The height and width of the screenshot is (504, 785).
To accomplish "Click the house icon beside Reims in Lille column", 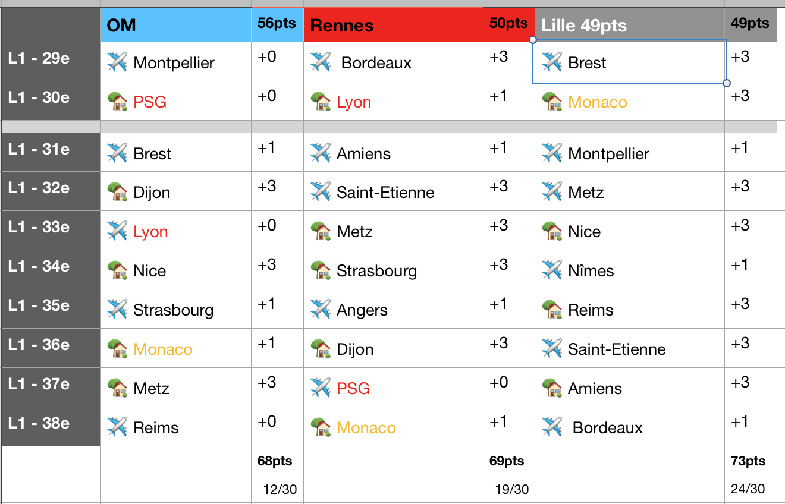I will pos(552,310).
